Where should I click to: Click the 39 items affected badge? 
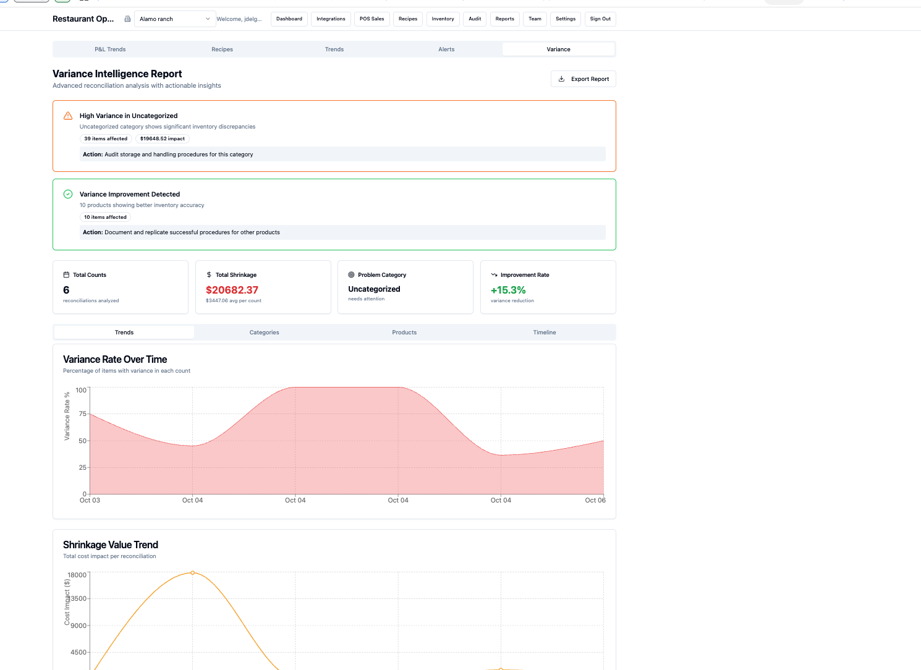click(106, 139)
